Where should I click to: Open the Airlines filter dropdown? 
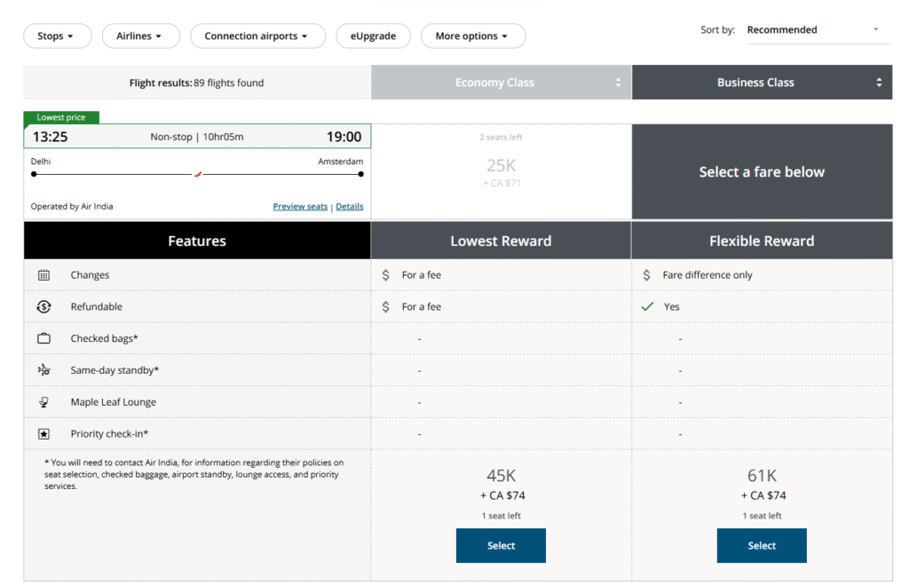pos(140,36)
